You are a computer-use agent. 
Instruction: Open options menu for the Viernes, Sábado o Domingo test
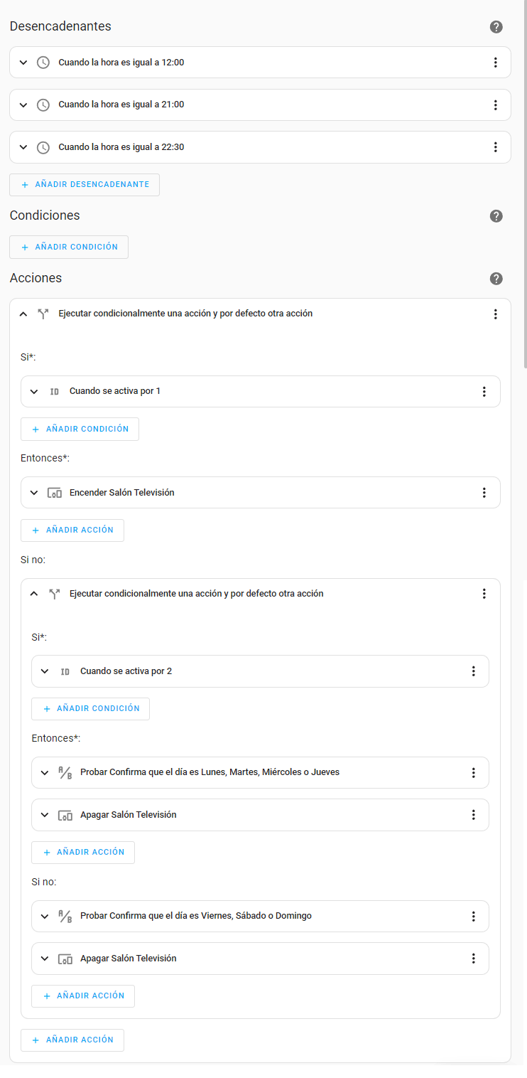coord(473,917)
